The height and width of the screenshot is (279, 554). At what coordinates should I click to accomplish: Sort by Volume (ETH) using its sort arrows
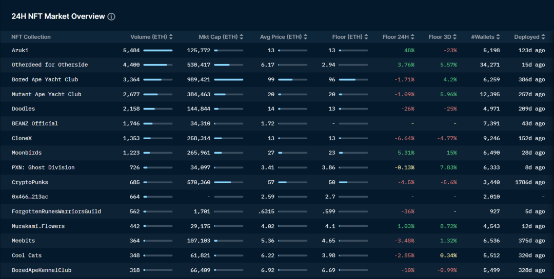171,37
